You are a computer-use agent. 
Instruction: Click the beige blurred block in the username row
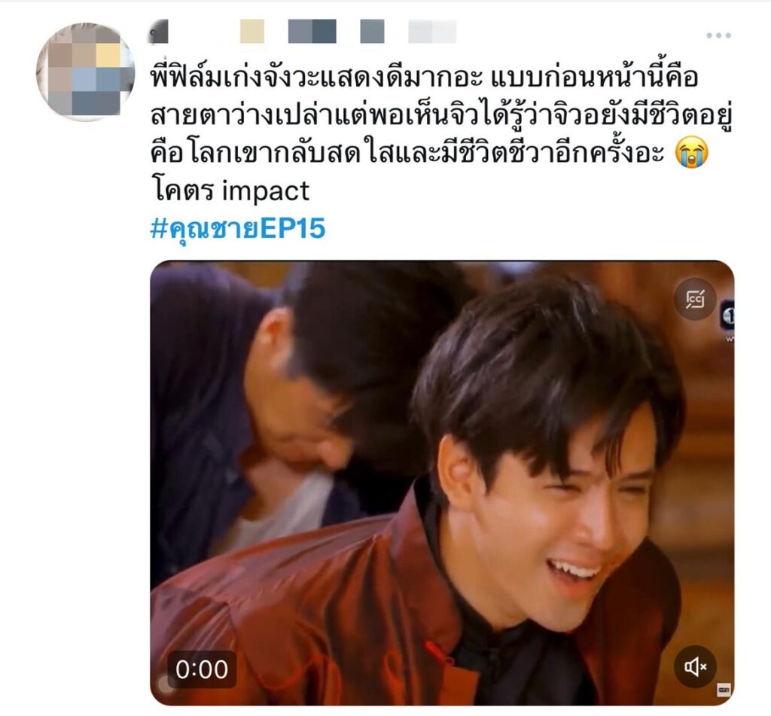click(252, 32)
